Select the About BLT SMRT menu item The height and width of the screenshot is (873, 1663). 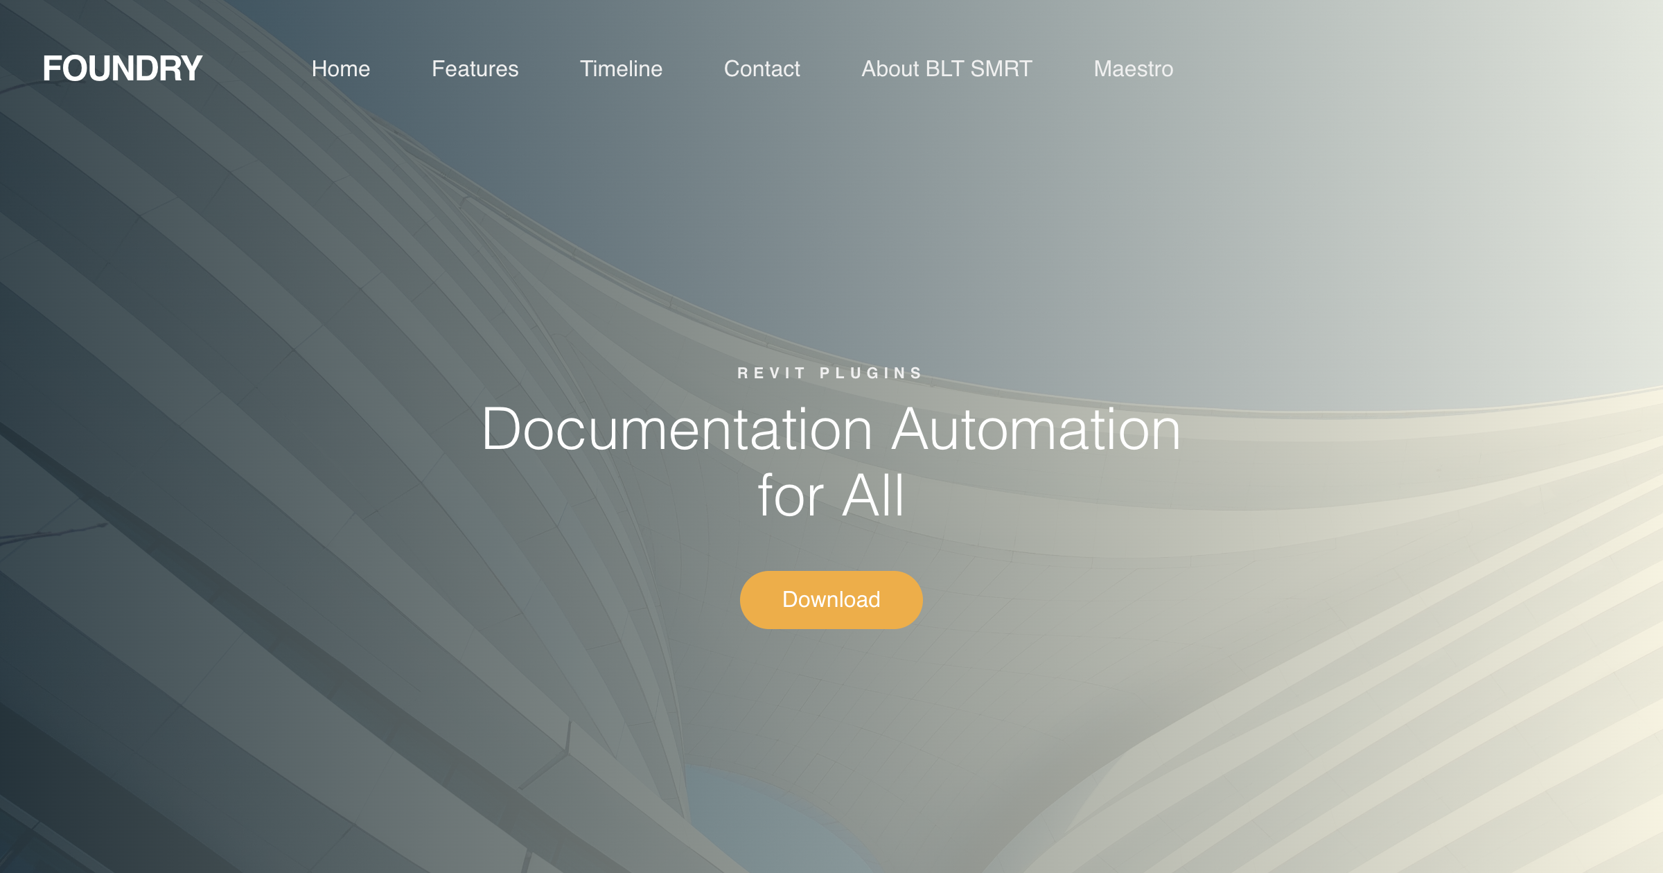947,69
